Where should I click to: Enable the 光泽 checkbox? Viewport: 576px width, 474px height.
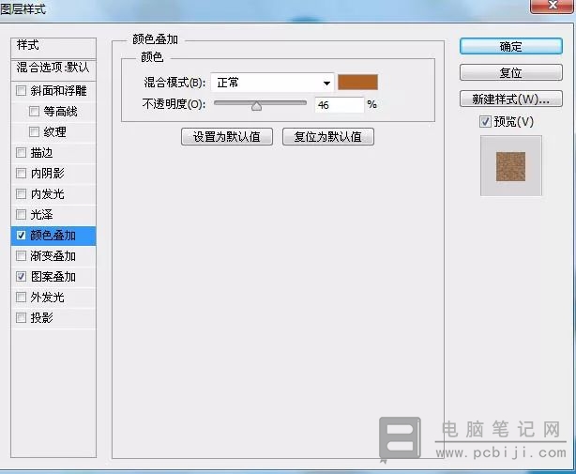[21, 214]
